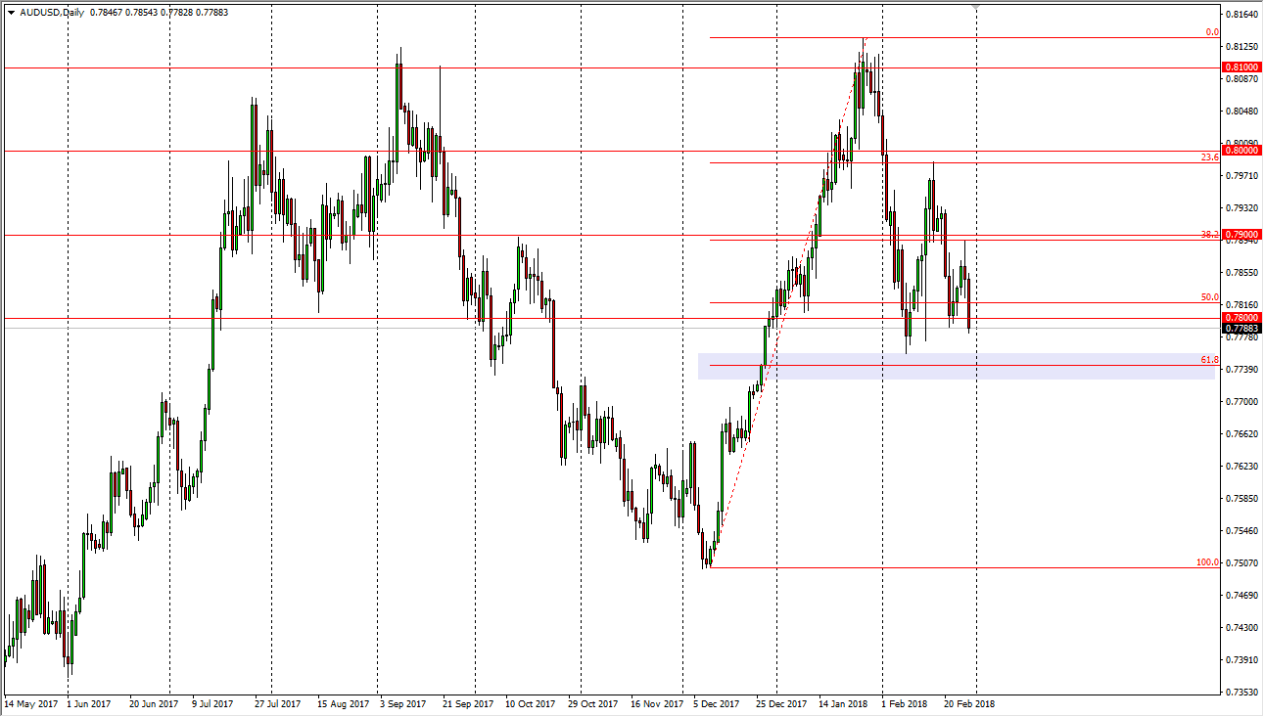
Task: Click the 50.0 Fibonacci level label
Action: pos(1209,297)
